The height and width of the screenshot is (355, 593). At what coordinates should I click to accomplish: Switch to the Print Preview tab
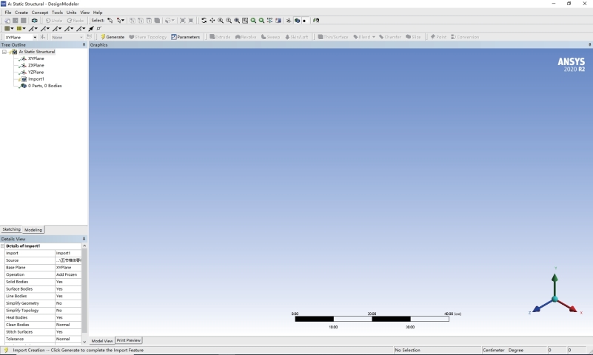click(x=129, y=340)
